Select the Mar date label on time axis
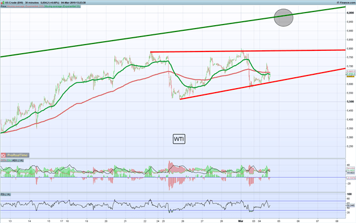Viewport: 356px width, 223px height. (x=241, y=221)
